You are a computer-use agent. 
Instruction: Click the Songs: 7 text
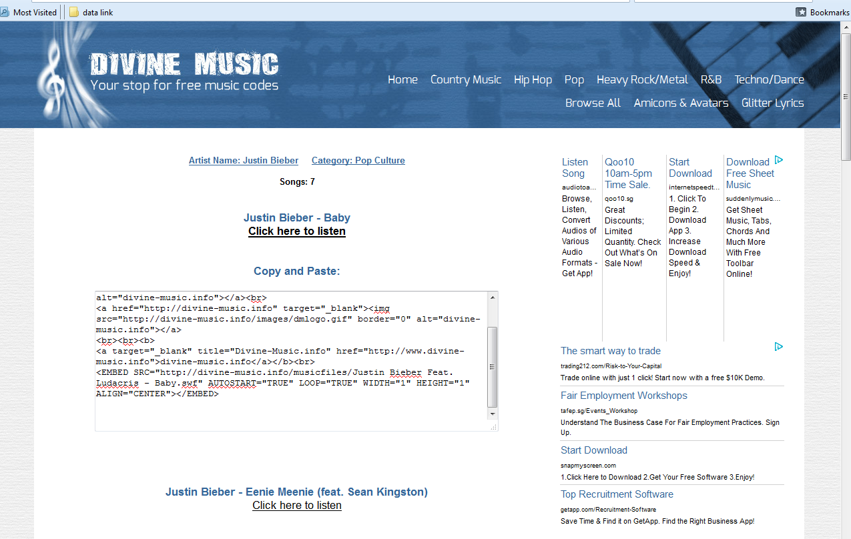pyautogui.click(x=297, y=181)
